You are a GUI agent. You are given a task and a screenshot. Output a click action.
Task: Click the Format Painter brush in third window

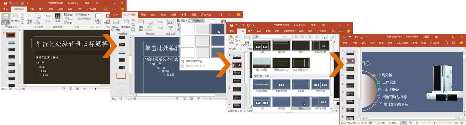(236, 45)
